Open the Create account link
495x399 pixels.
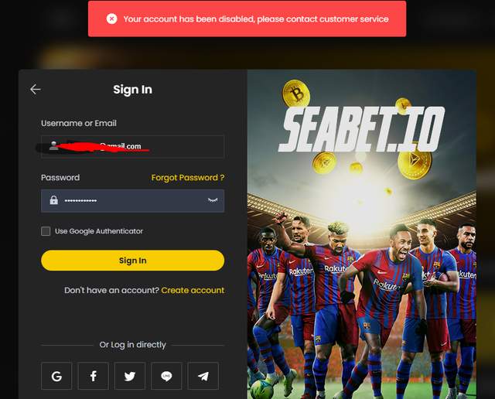[x=193, y=290]
